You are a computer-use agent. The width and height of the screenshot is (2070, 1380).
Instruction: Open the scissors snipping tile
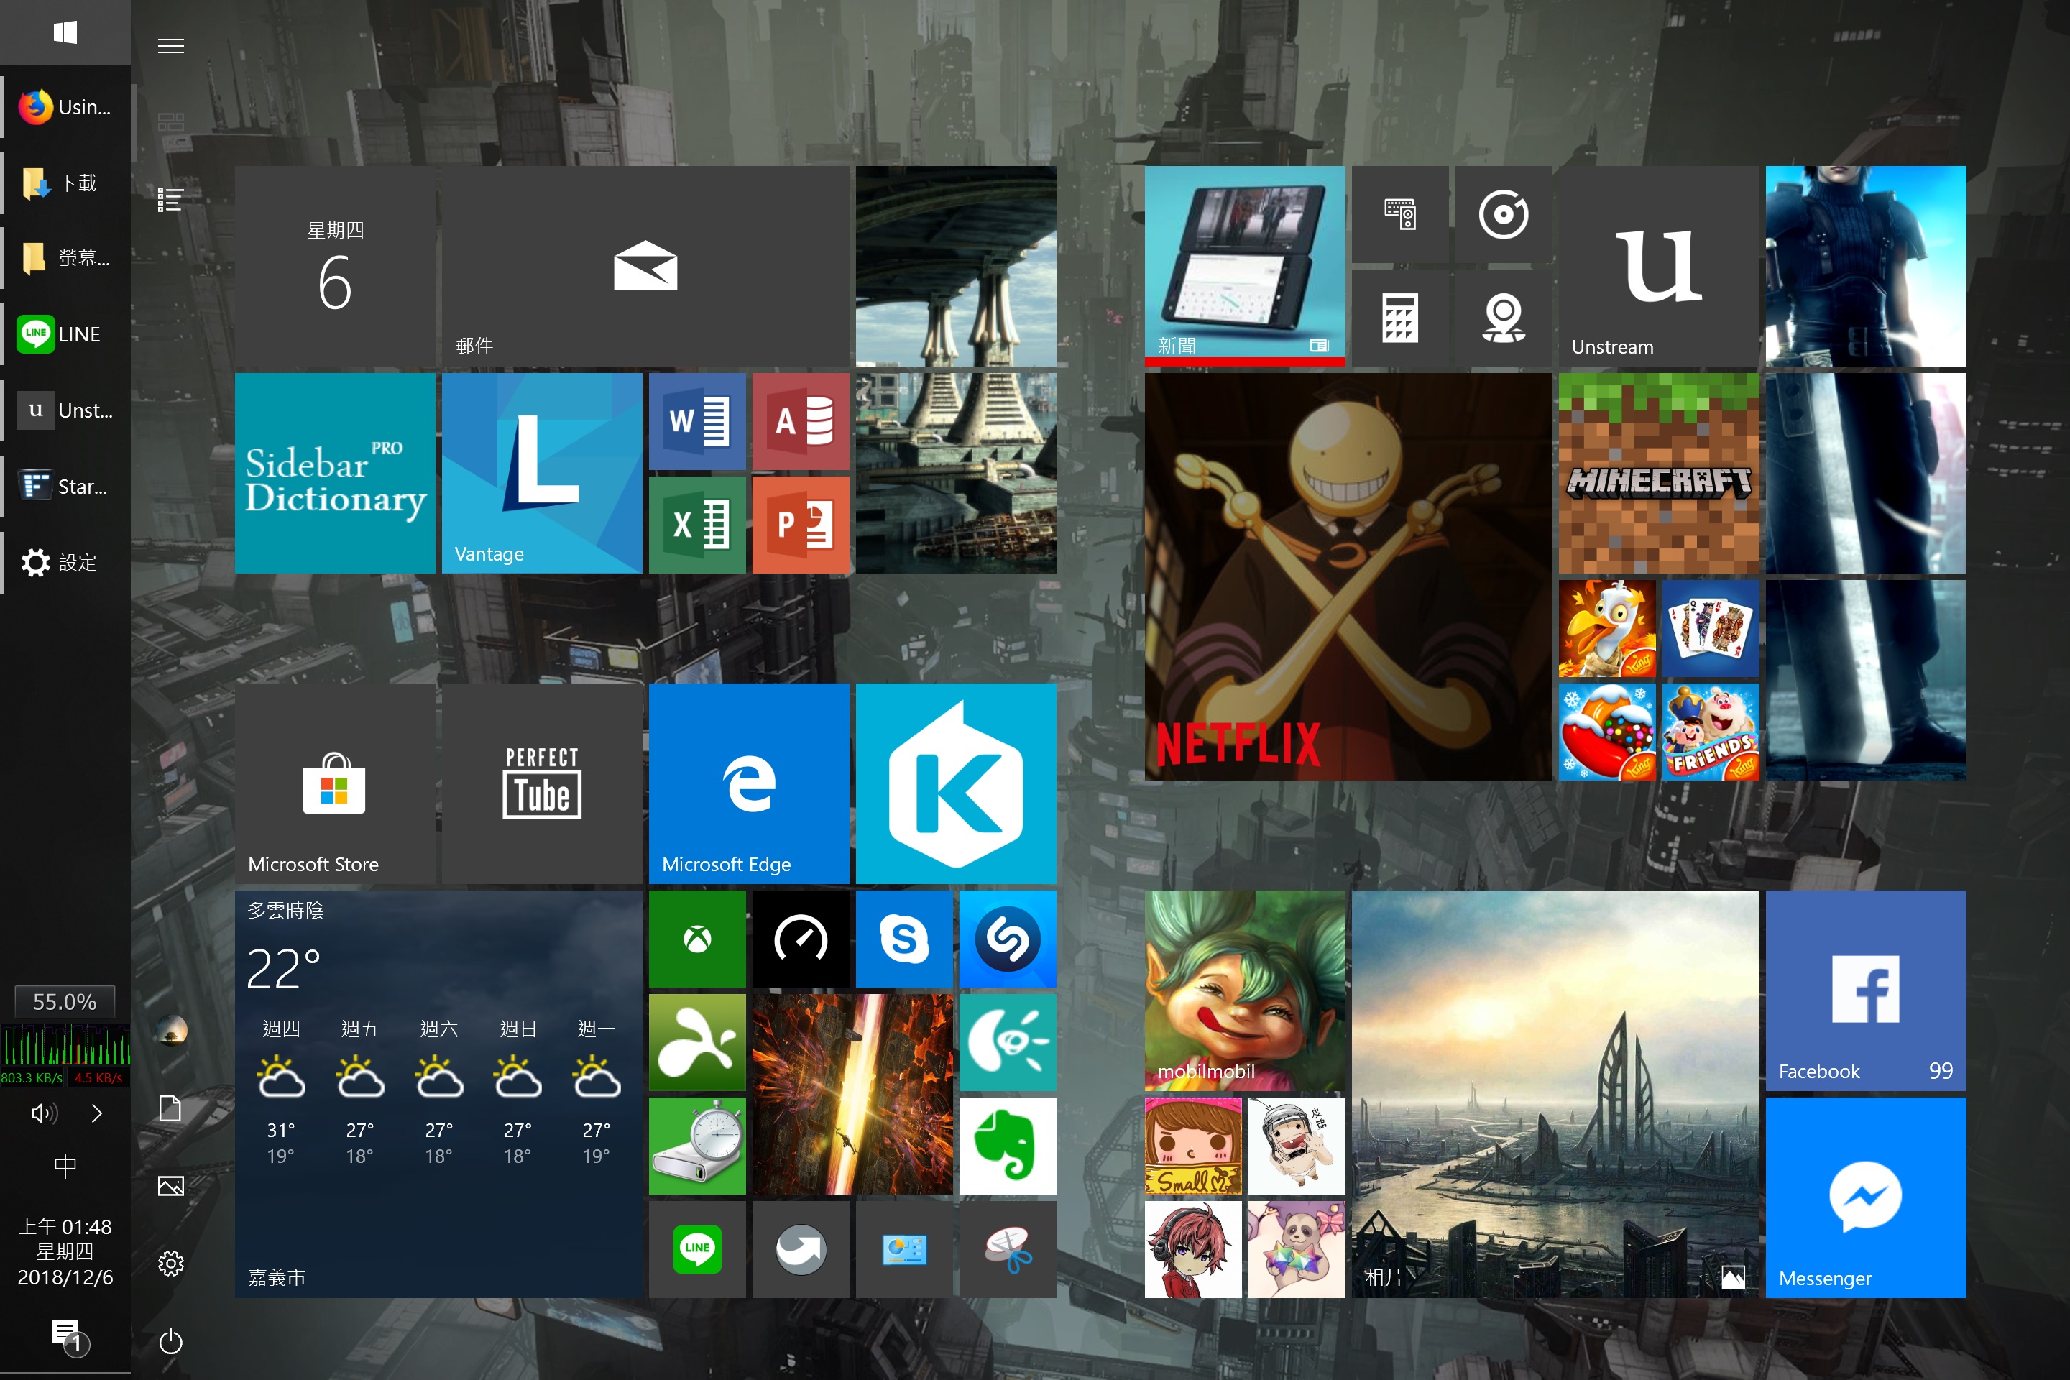pos(1008,1249)
